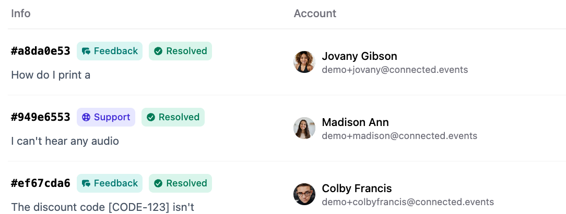Click the "I can't hear any audio" message
Viewport: 566px width, 214px height.
pos(65,141)
